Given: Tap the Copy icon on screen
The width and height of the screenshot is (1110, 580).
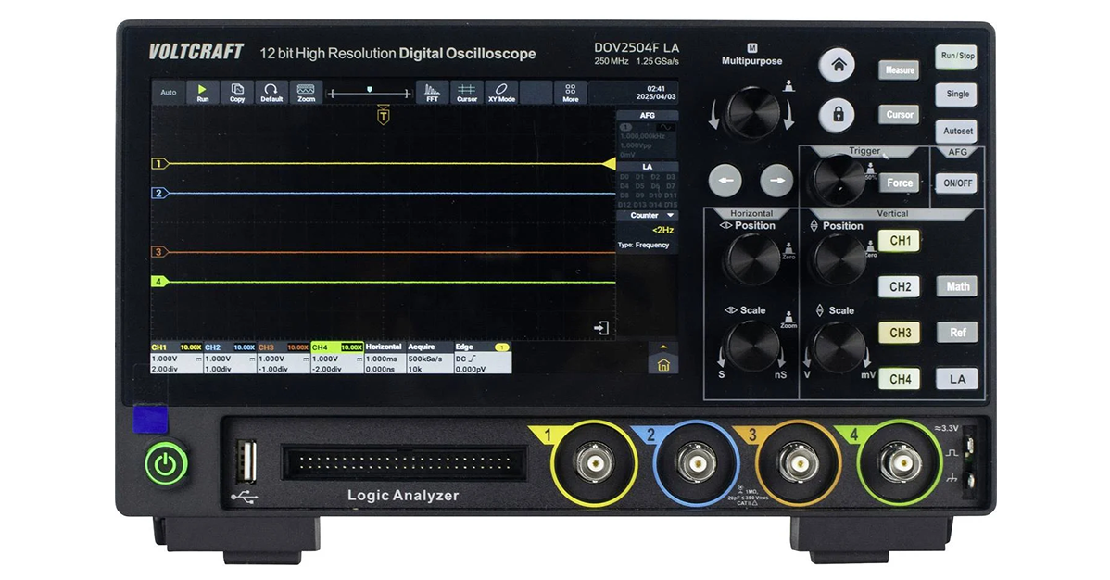Looking at the screenshot, I should click(237, 93).
